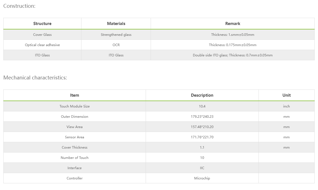Click the Sensor Area row label
The height and width of the screenshot is (190, 318).
[x=74, y=137]
